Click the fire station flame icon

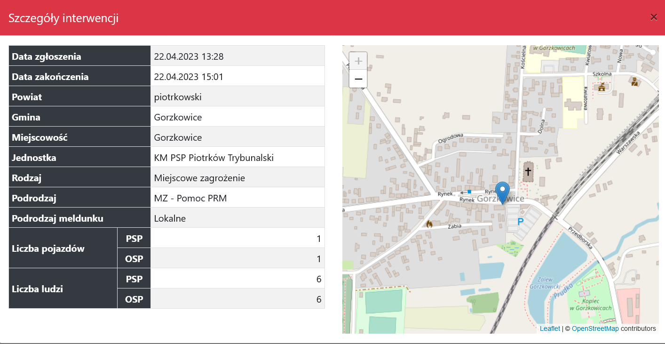click(429, 224)
